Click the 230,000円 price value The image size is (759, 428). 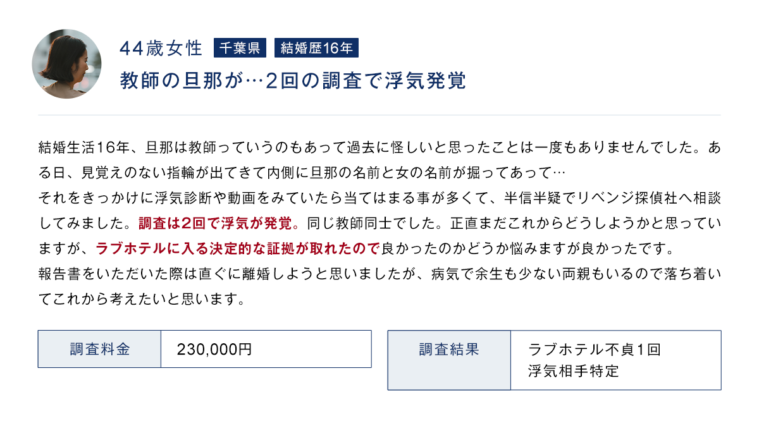tap(214, 349)
